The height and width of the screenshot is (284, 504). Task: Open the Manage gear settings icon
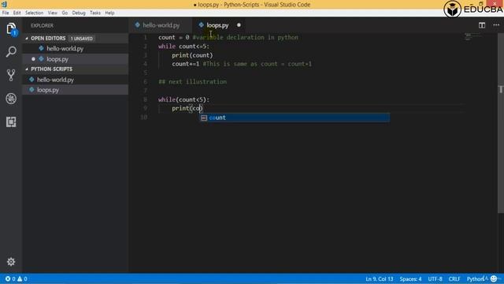click(11, 261)
